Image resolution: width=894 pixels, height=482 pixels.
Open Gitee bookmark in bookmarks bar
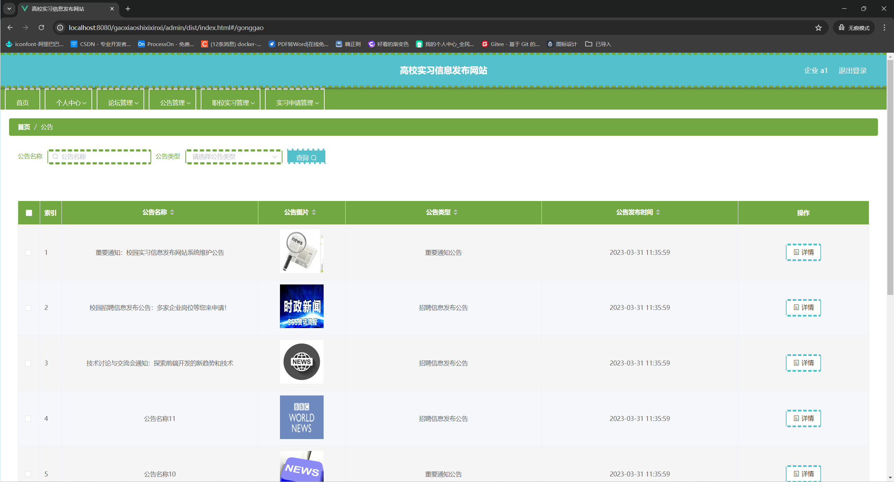(511, 44)
